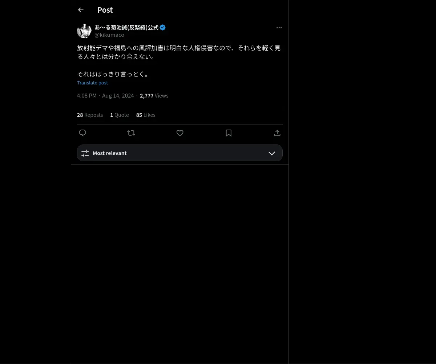Visit the @kikumaco handle profile
Viewport: 436px width, 364px height.
click(109, 35)
